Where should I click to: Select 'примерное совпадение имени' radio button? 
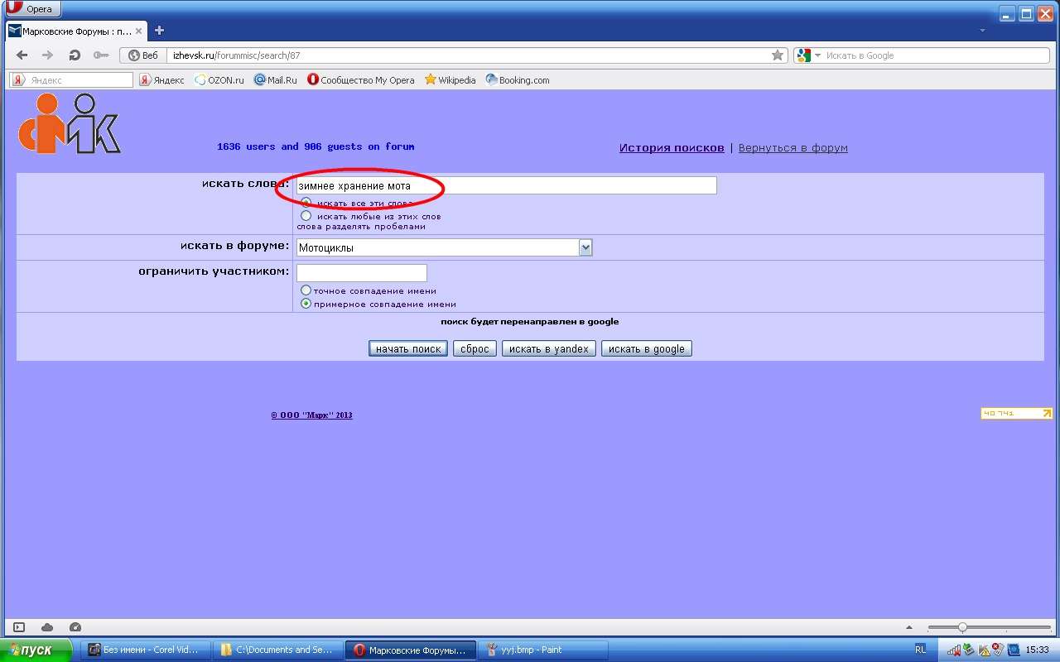[306, 304]
